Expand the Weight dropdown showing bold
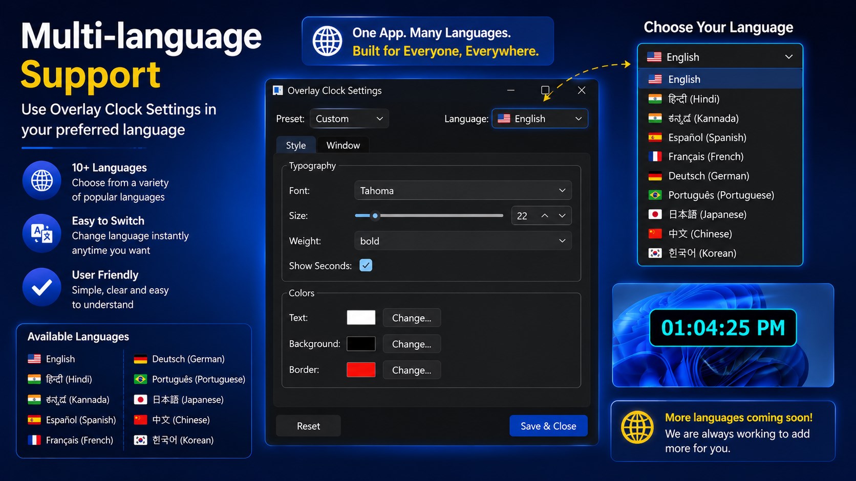 click(463, 241)
